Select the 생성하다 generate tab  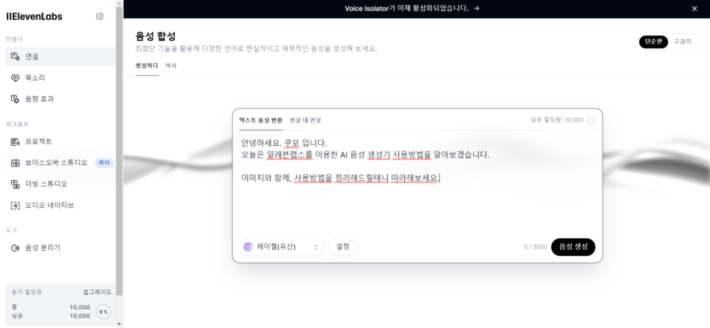pos(147,66)
